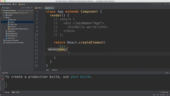Click in the terminal input prompt

(6, 85)
